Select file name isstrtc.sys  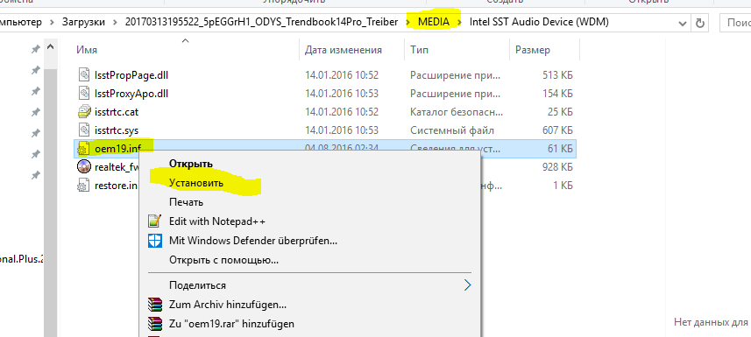coord(117,130)
